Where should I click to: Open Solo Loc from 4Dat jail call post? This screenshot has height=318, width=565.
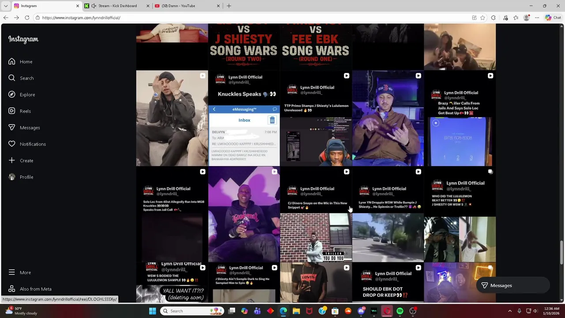coord(172,214)
